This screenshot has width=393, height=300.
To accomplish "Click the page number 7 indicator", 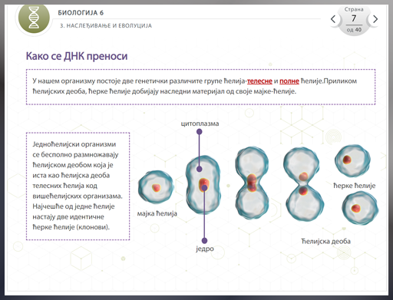I will click(354, 18).
